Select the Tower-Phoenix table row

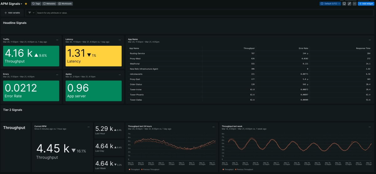[x=250, y=95]
